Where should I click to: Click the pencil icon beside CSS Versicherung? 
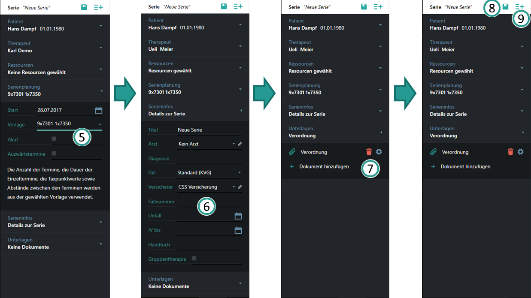[240, 187]
